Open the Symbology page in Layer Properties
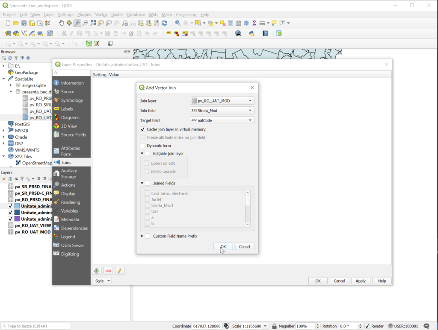438x330 pixels. click(71, 100)
